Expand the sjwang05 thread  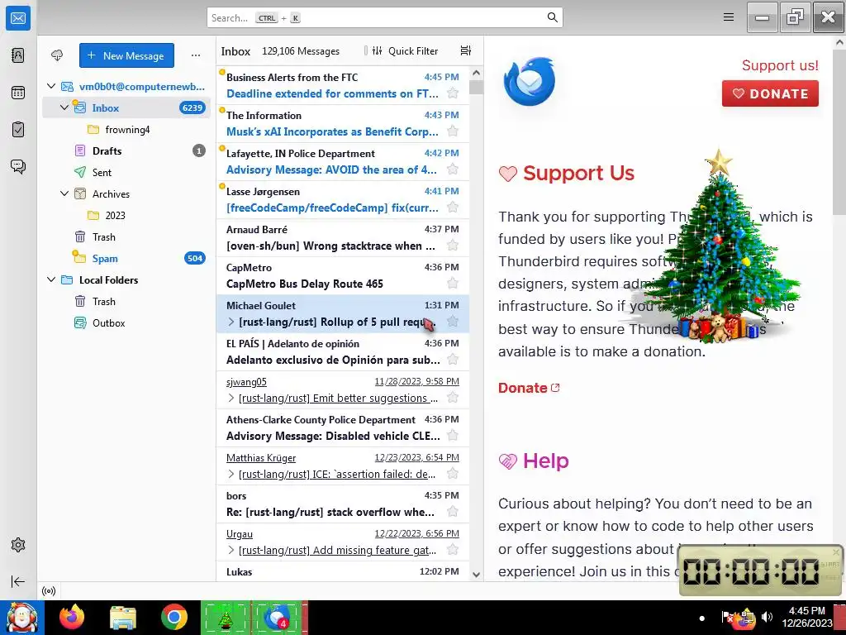click(x=231, y=398)
